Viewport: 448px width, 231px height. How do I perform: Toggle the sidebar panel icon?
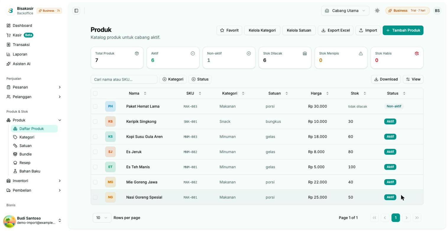click(x=76, y=11)
